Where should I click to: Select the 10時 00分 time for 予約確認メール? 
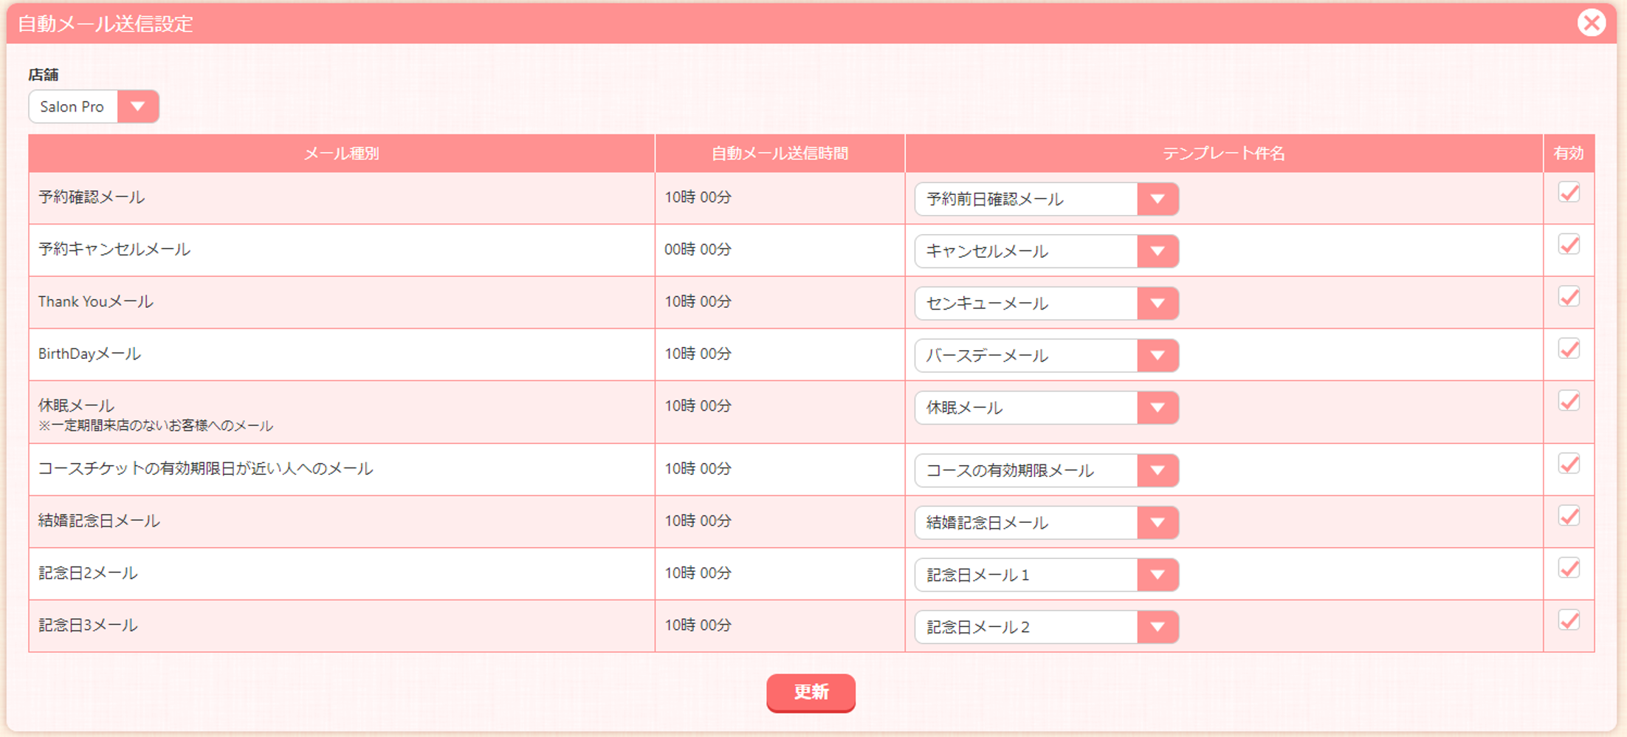698,197
